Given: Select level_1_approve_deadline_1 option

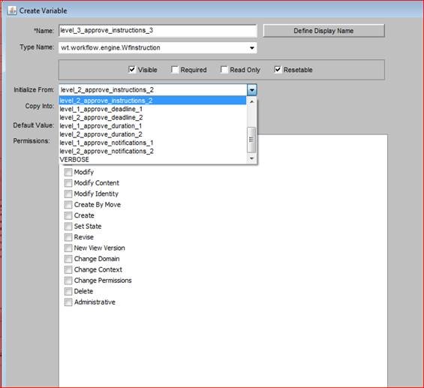Looking at the screenshot, I should 152,109.
